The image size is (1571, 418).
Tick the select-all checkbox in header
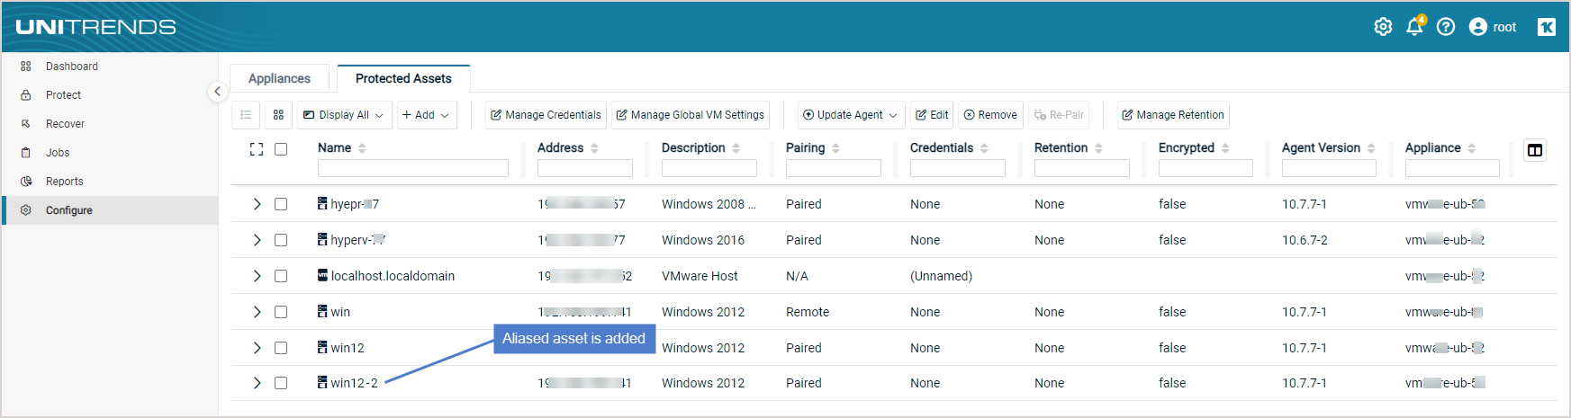point(281,149)
